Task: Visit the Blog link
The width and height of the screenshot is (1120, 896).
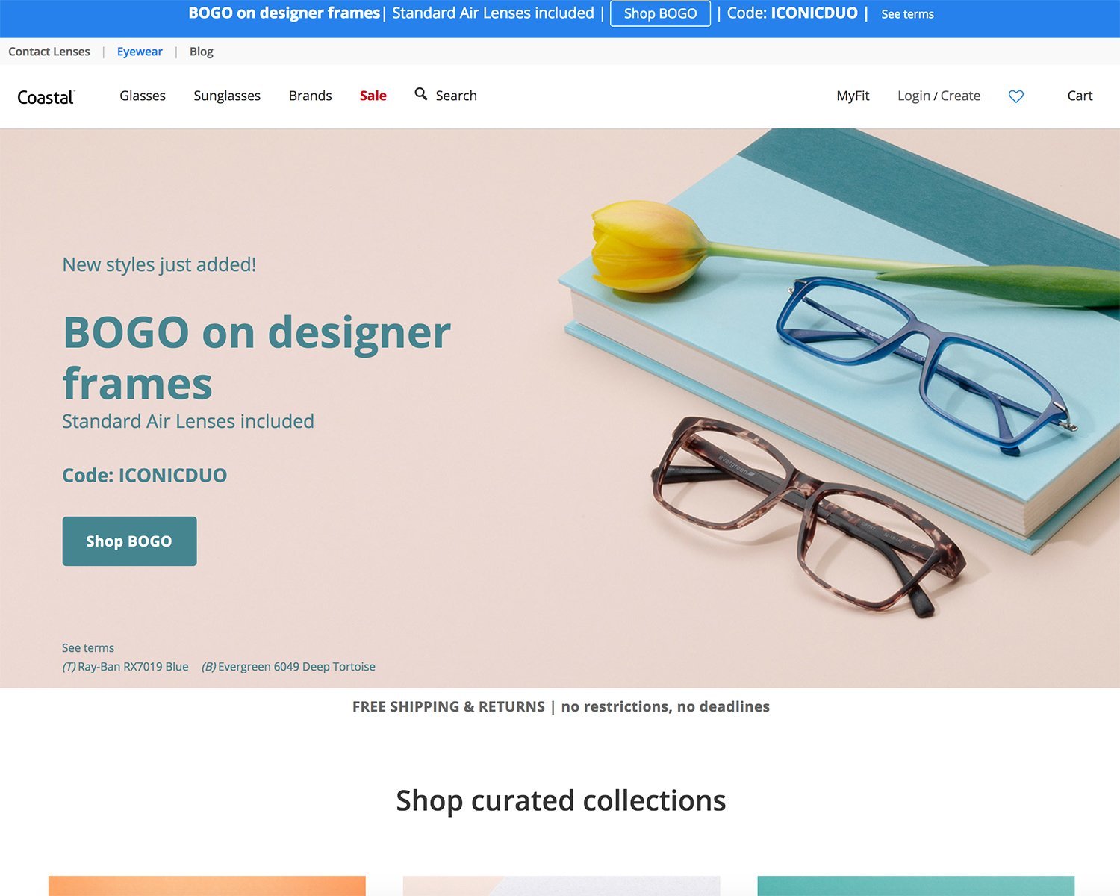Action: point(202,52)
